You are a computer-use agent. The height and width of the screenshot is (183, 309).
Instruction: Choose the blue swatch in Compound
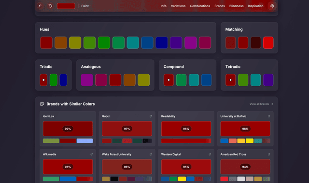coord(206,80)
